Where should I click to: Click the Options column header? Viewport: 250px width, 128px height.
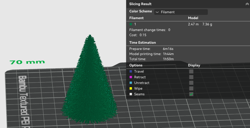(x=136, y=65)
